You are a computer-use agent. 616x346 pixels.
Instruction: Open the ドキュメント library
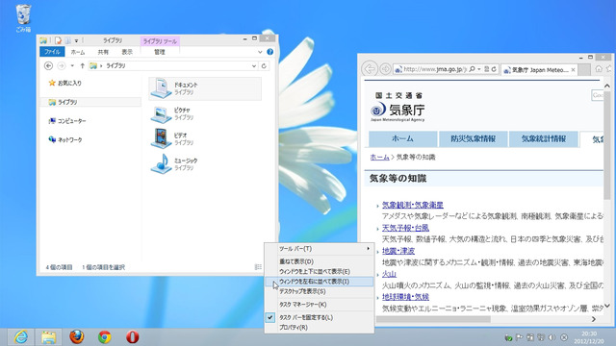pos(205,88)
